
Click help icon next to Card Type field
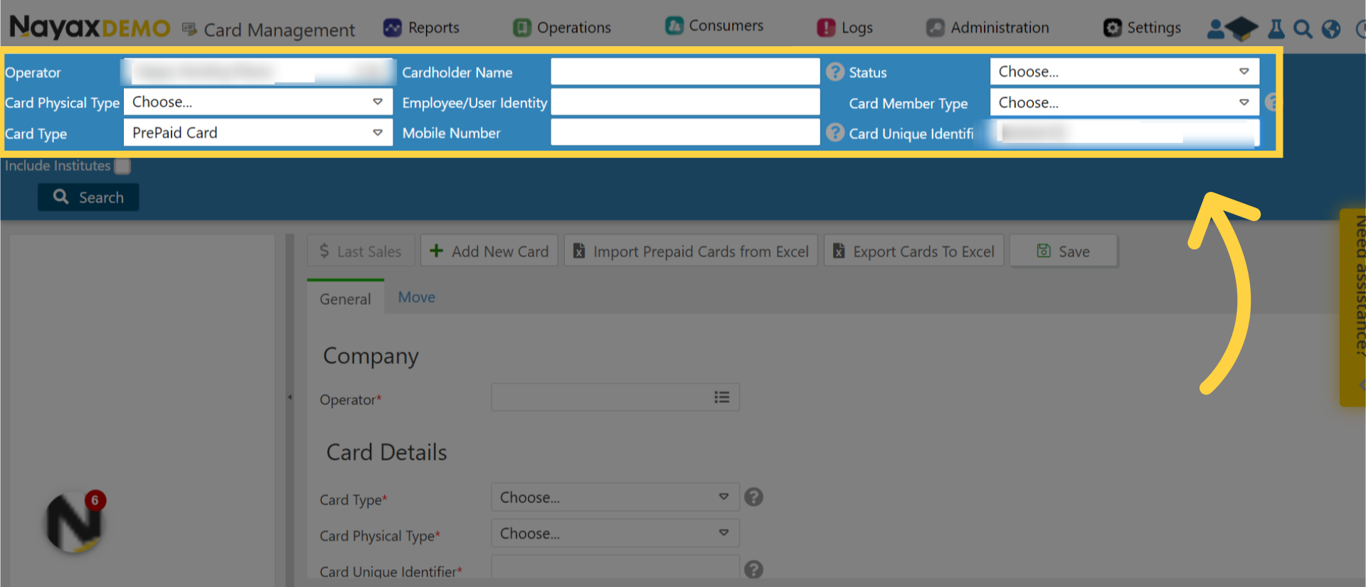point(753,497)
